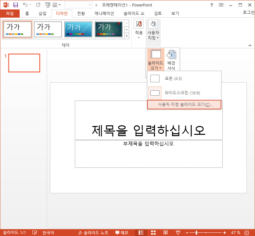
Task: Click the 배경 서식 format background icon
Action: point(171,59)
